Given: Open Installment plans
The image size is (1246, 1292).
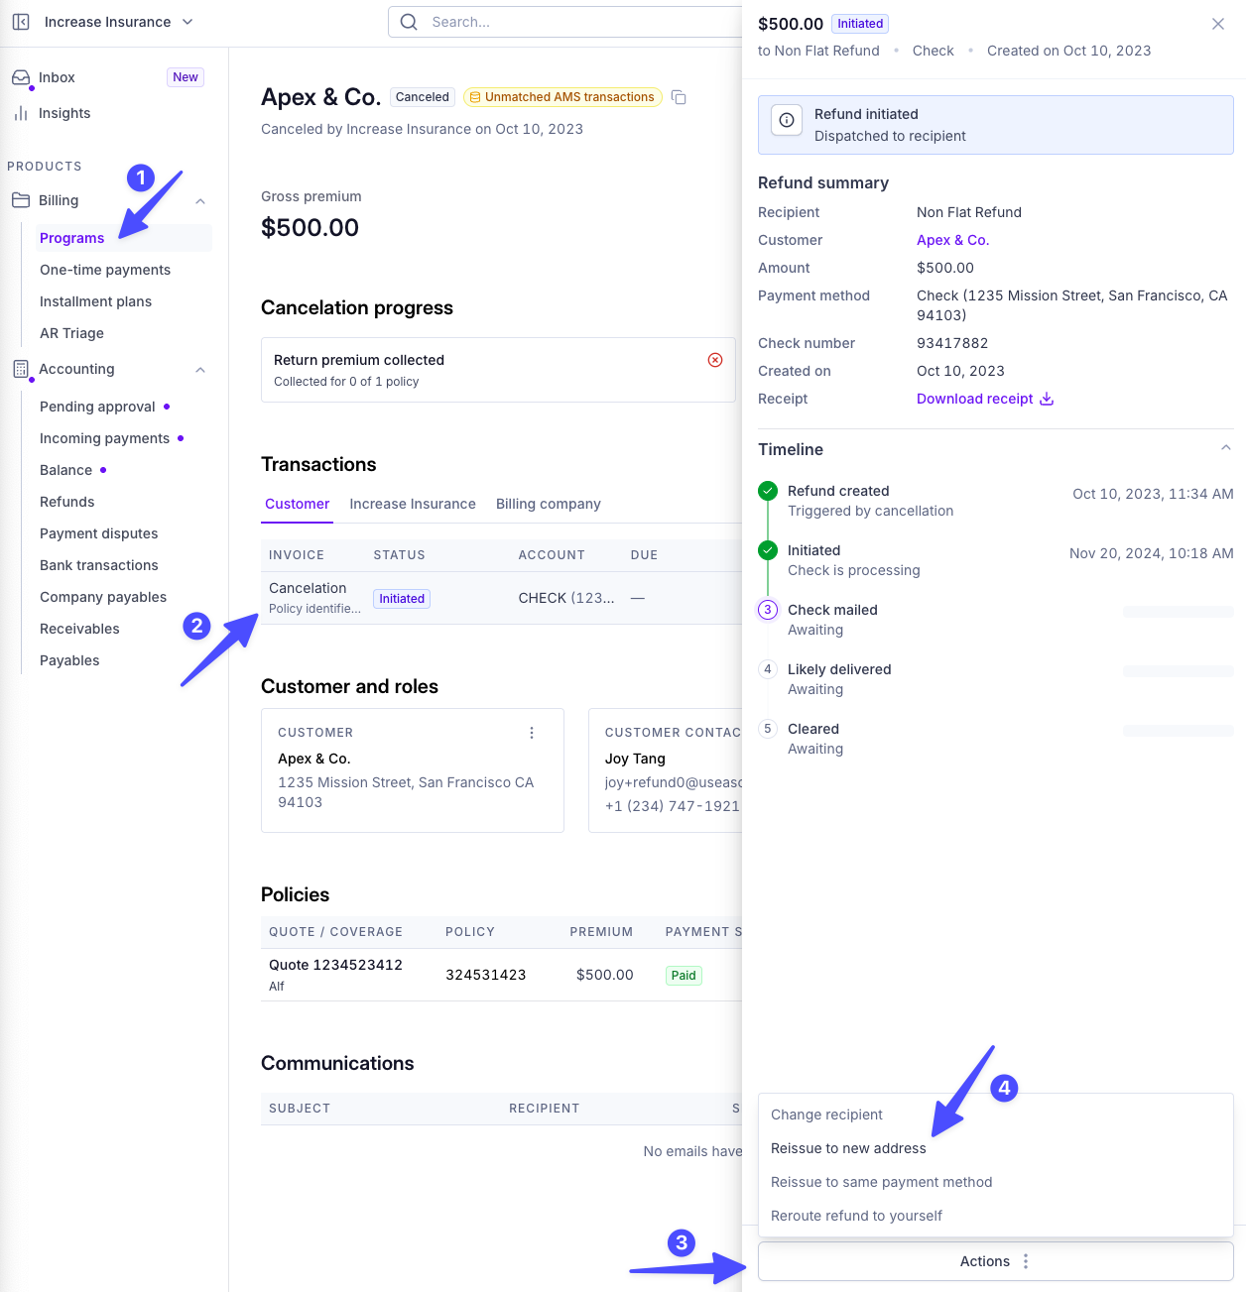Looking at the screenshot, I should click(x=96, y=301).
